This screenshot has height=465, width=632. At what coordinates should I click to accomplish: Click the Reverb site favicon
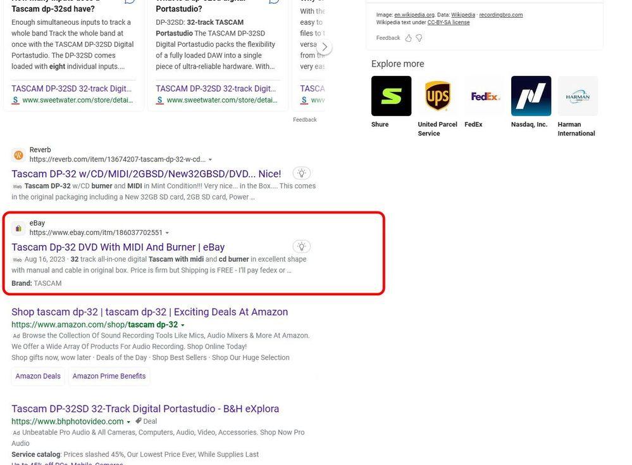point(18,155)
